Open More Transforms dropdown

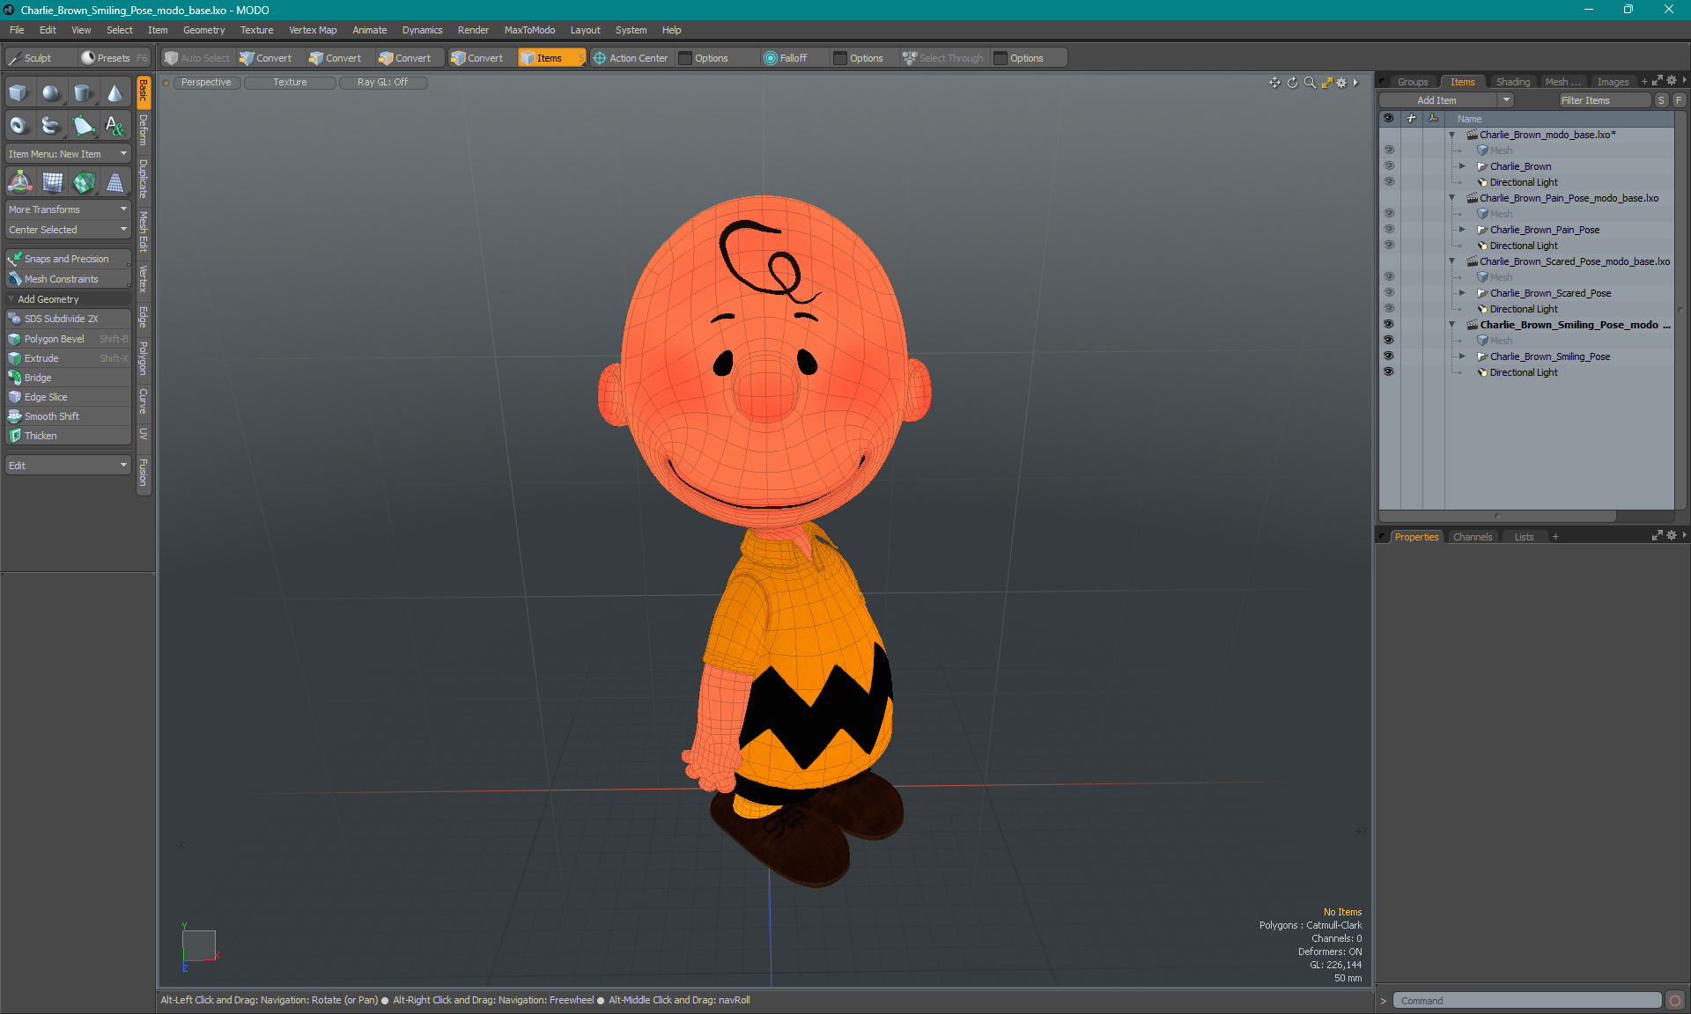pyautogui.click(x=68, y=209)
